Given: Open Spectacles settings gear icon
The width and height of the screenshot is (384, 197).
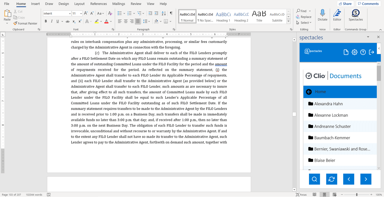Looking at the screenshot, I should point(354,52).
